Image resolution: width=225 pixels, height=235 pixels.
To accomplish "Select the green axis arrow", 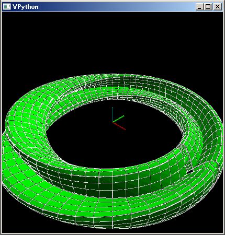I will click(x=119, y=119).
